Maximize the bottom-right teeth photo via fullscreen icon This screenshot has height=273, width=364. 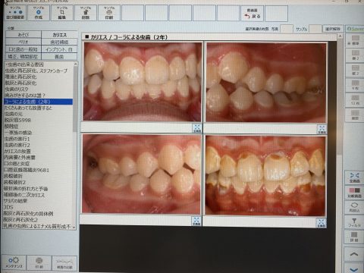[321, 223]
